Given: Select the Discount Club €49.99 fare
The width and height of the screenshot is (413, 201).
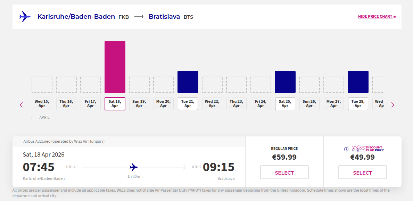Looking at the screenshot, I should [362, 173].
